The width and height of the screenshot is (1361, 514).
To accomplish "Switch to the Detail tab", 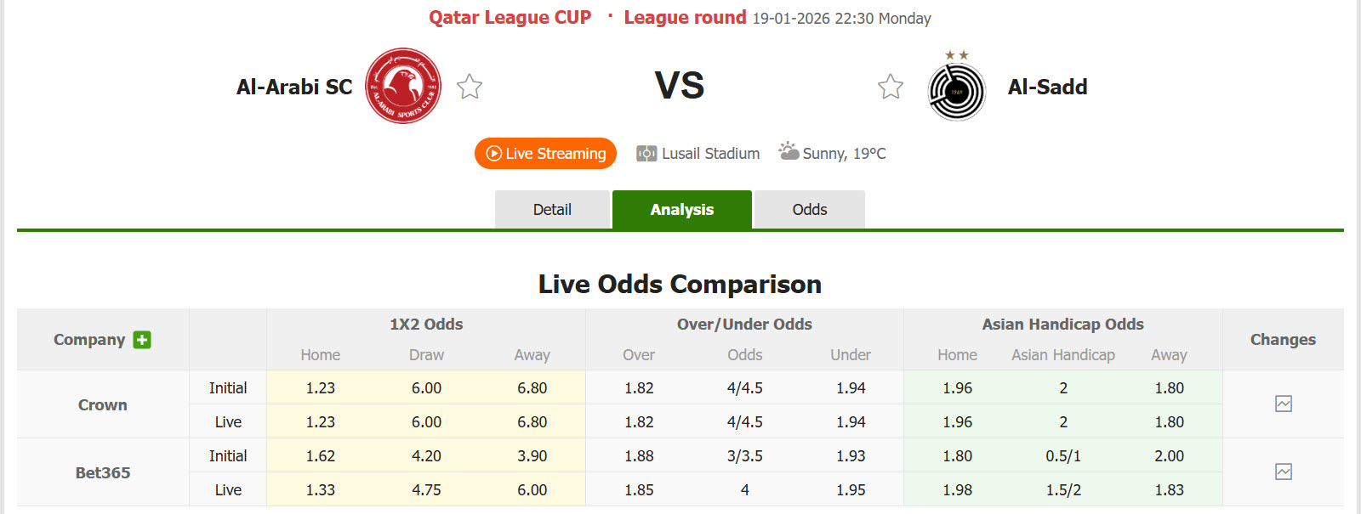I will point(553,209).
